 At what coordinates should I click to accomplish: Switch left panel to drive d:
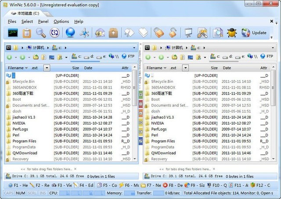[x=89, y=57]
